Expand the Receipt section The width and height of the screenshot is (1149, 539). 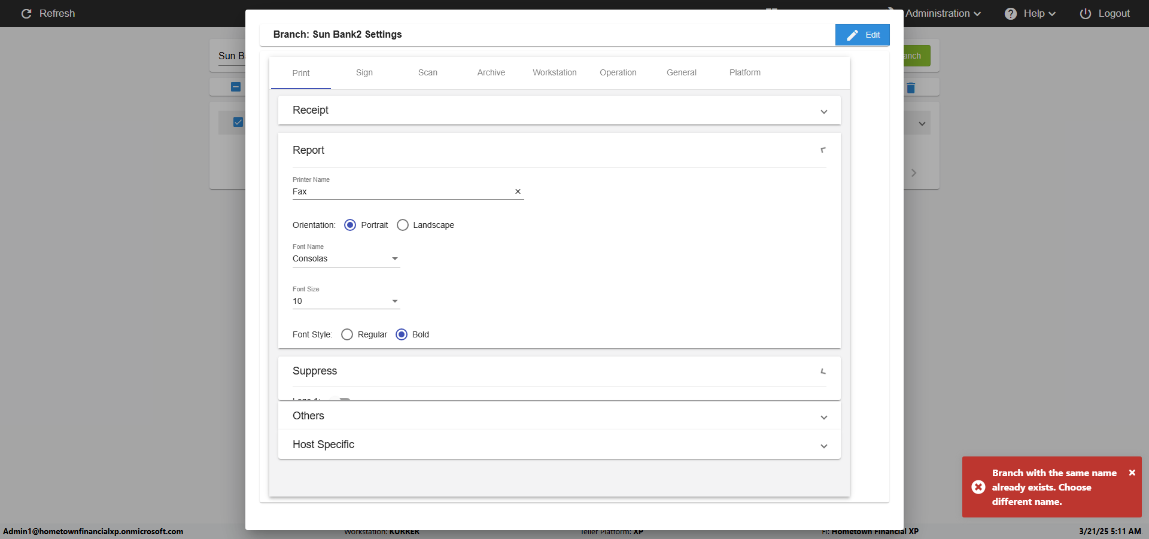point(559,110)
